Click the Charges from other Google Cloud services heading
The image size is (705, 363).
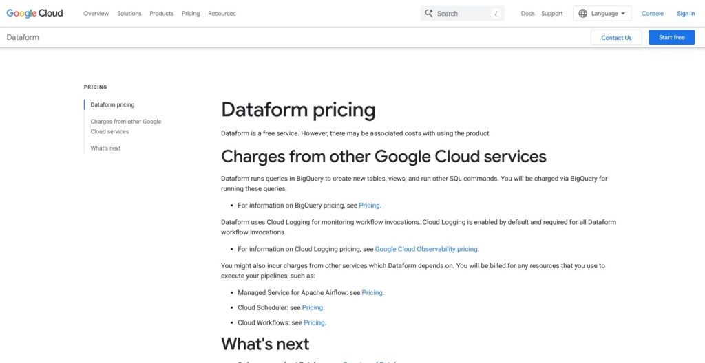coord(383,156)
